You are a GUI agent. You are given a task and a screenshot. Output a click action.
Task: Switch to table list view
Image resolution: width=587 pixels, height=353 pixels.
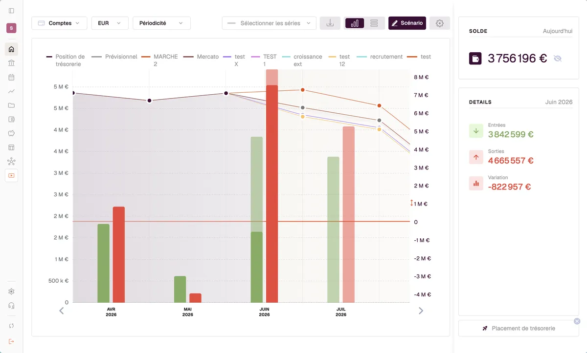pyautogui.click(x=374, y=23)
